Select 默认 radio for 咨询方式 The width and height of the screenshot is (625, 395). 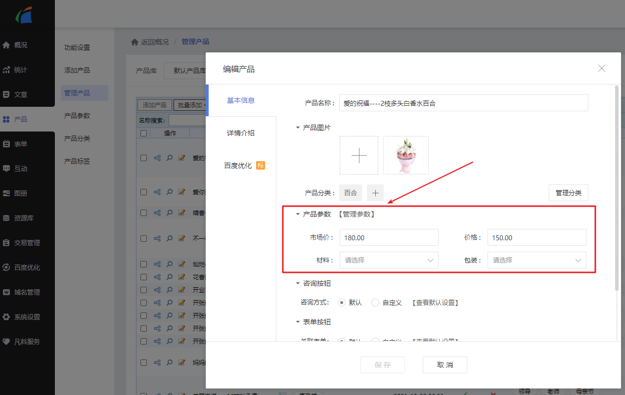tap(342, 303)
